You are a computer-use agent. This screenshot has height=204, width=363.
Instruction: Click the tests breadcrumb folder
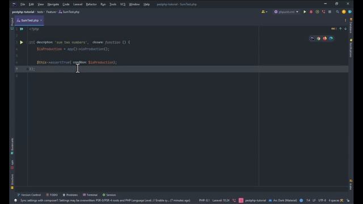point(40,12)
